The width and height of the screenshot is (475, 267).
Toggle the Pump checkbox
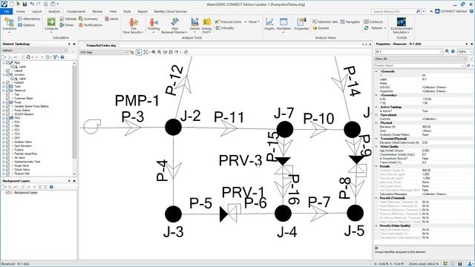point(8,102)
